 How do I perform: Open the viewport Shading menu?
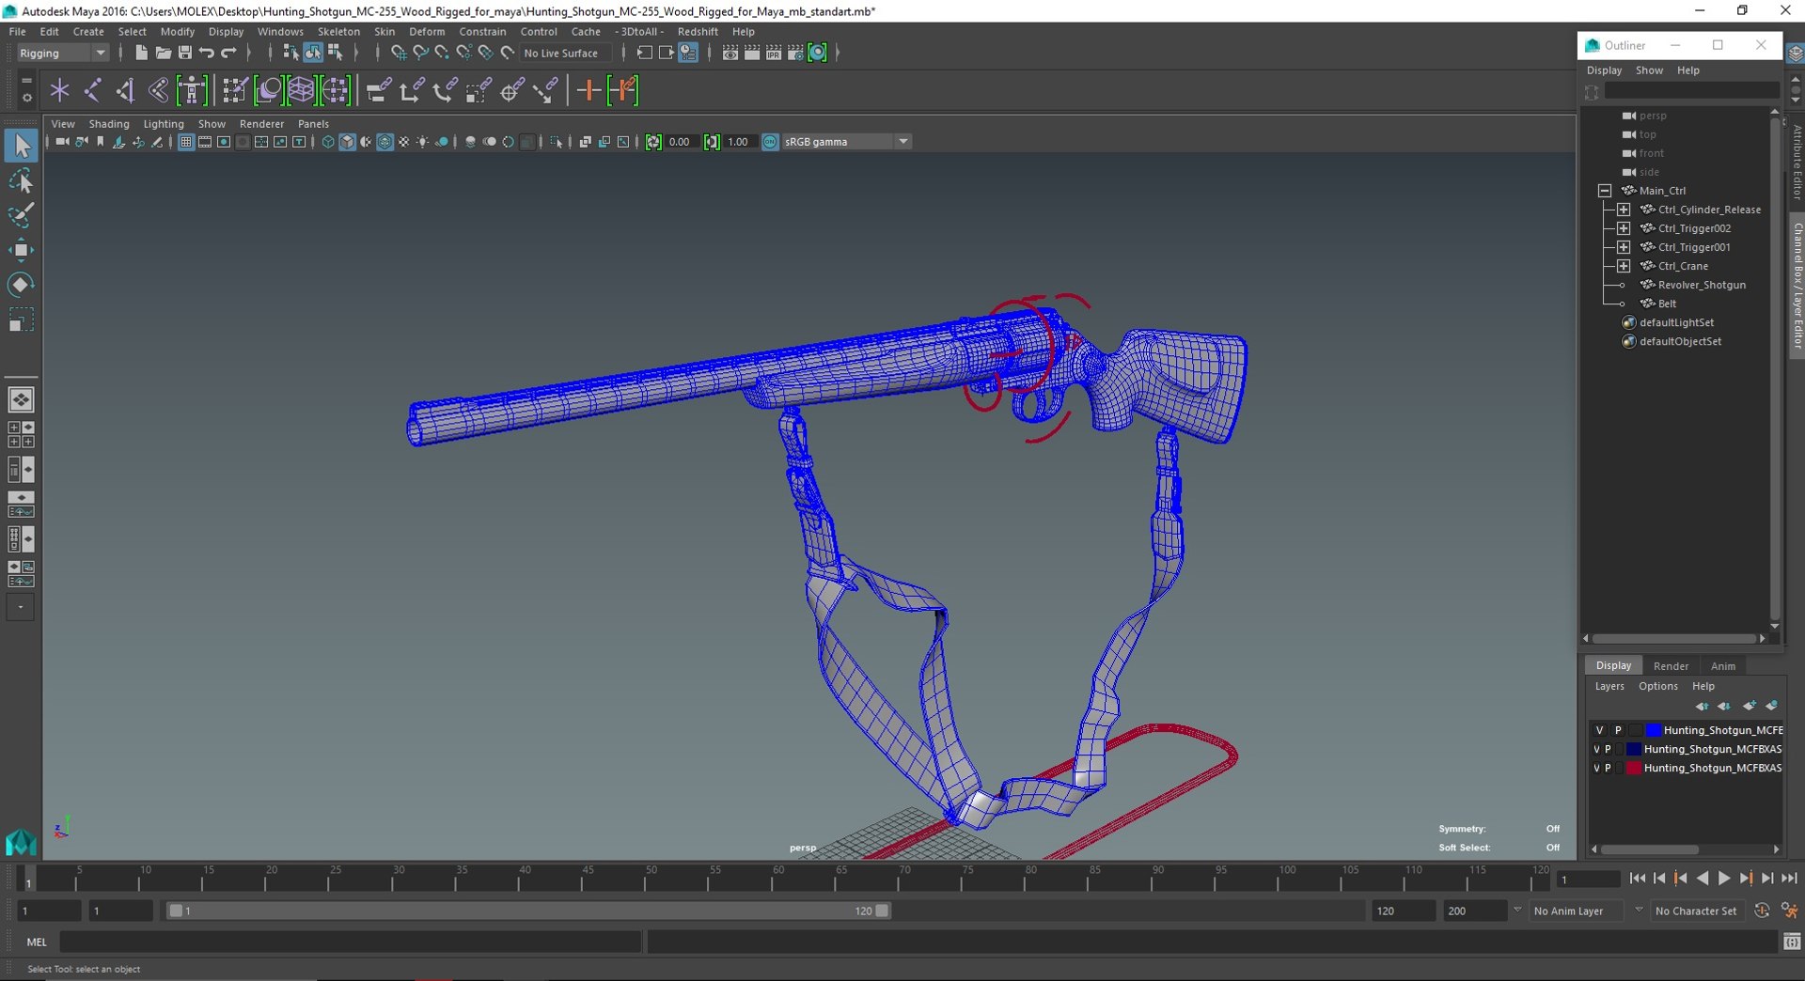click(x=109, y=124)
